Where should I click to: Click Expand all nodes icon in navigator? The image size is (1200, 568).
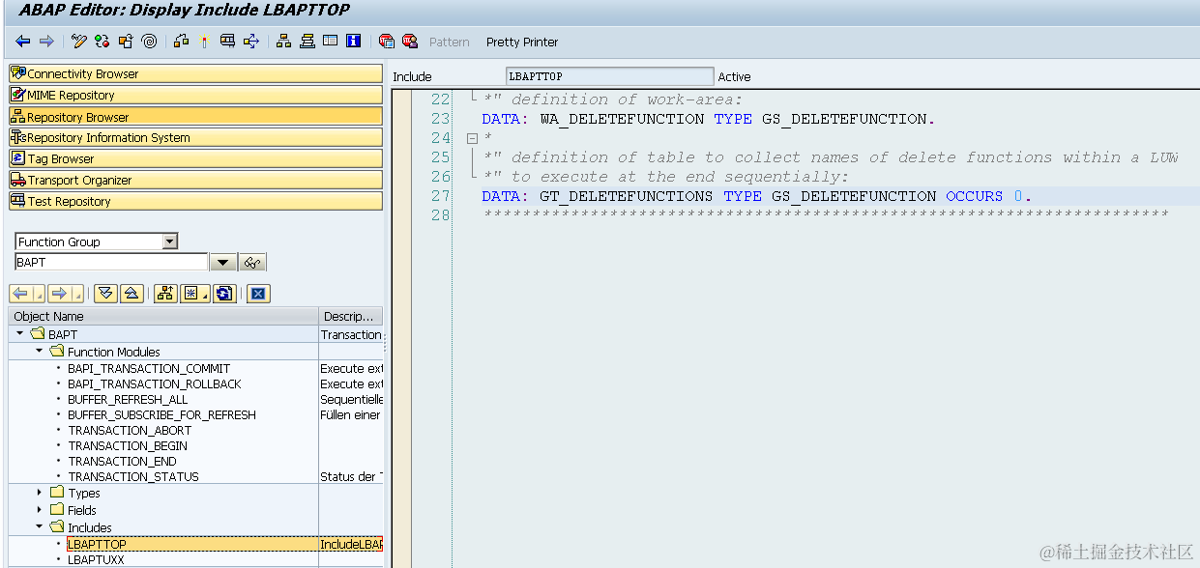pyautogui.click(x=105, y=294)
